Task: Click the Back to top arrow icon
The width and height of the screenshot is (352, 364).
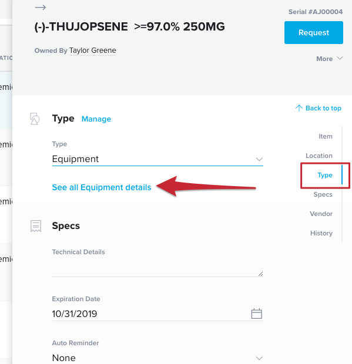Action: point(299,108)
